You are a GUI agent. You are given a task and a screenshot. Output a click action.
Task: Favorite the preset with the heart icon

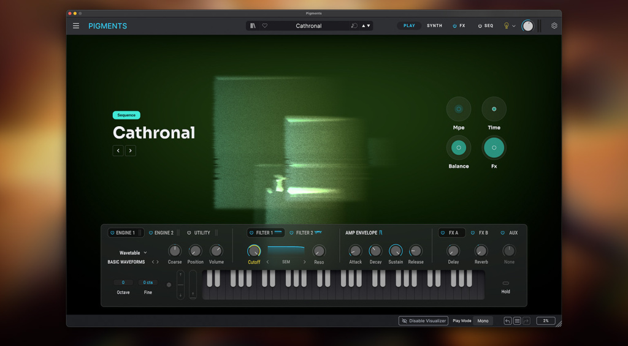(265, 26)
